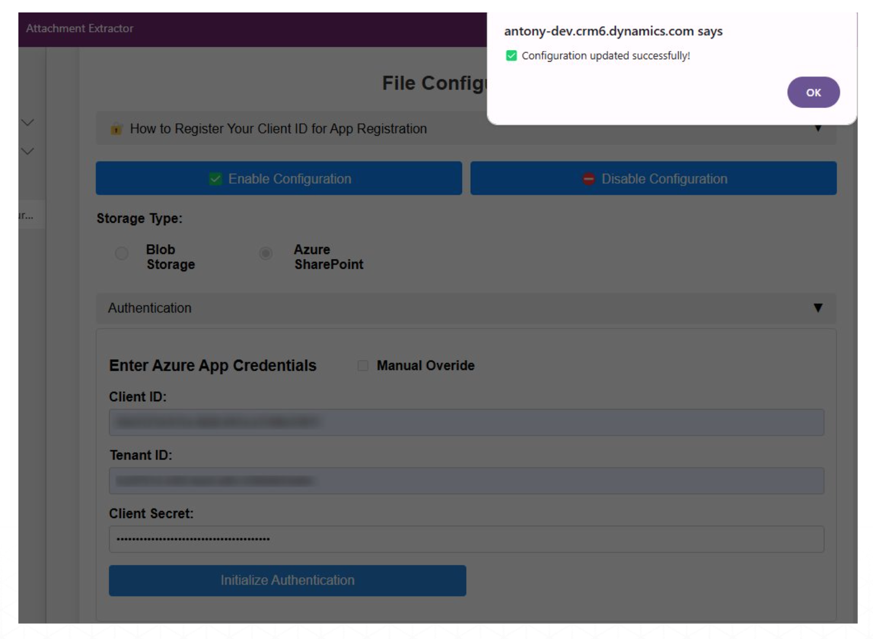
Task: Click the red stop icon on Disable Configuration
Action: coord(588,179)
